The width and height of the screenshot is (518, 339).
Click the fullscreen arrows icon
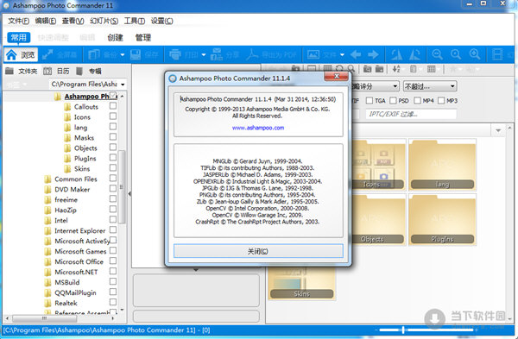[x=47, y=54]
